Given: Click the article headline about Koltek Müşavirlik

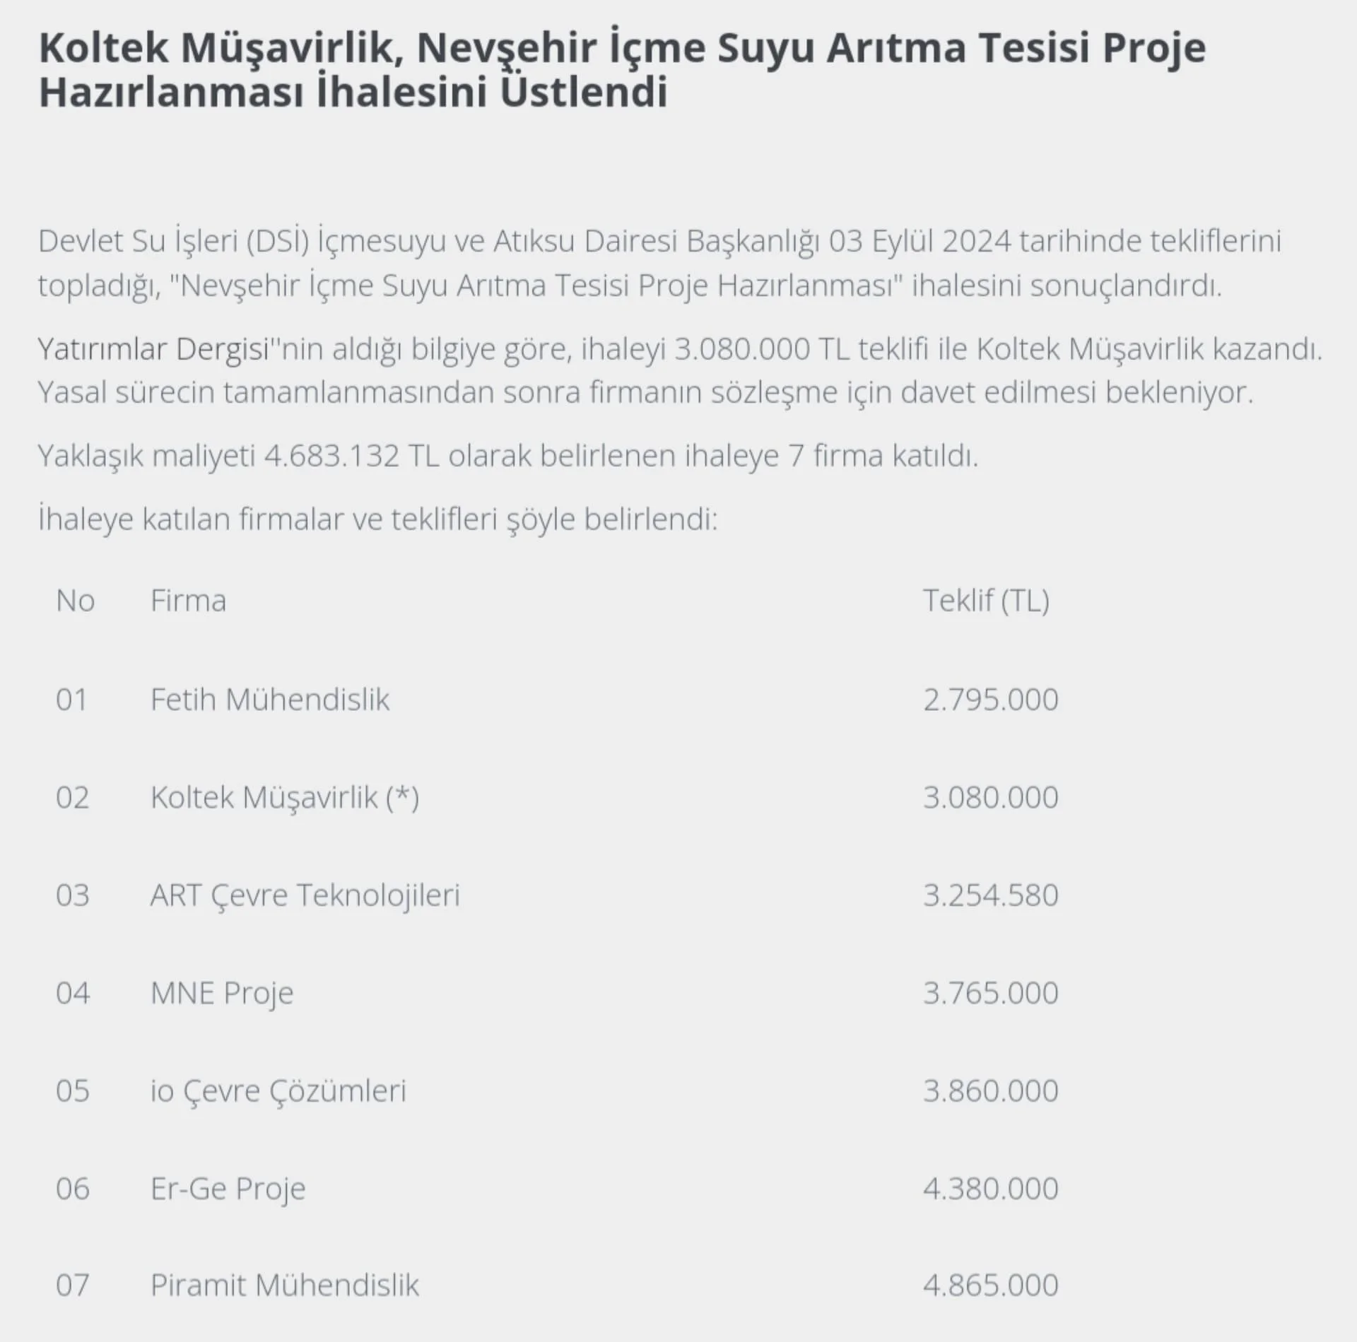Looking at the screenshot, I should coord(622,69).
